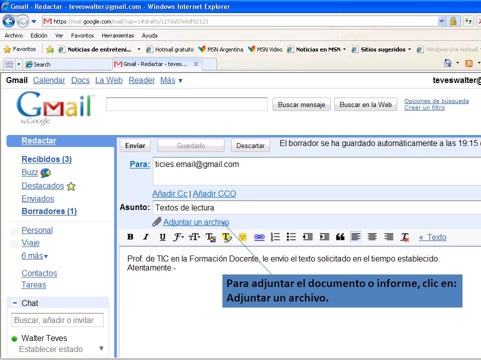Insert a hyperlink in the message

click(259, 237)
